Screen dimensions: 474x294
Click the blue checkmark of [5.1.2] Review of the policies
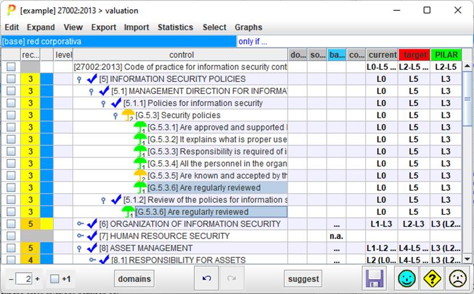point(116,200)
